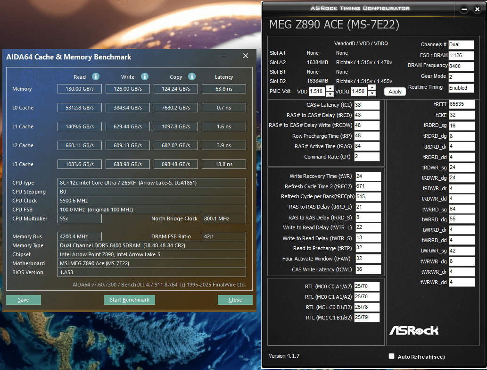The height and width of the screenshot is (370, 487).
Task: Click the Write Recovery Time (tWR) field
Action: 368,177
